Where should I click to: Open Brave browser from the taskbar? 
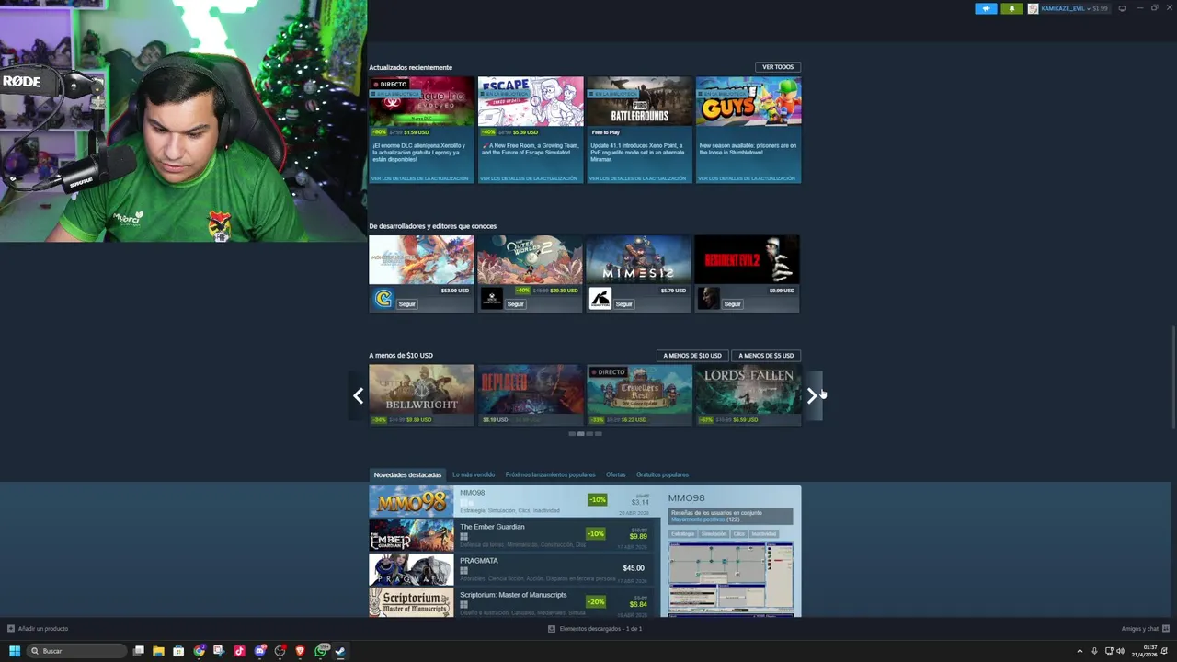300,651
